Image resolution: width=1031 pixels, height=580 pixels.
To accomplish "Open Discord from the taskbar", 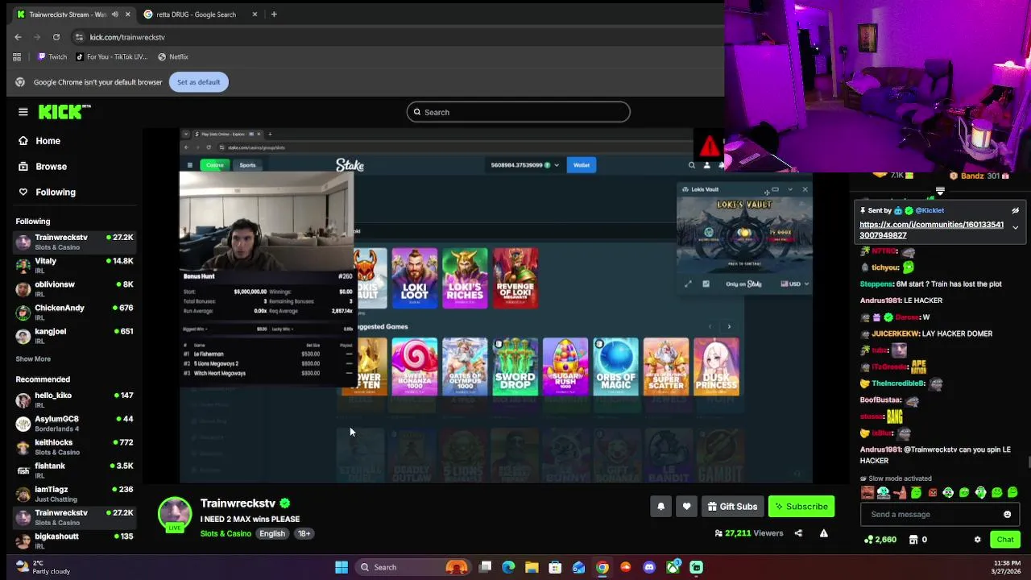I will pos(649,567).
